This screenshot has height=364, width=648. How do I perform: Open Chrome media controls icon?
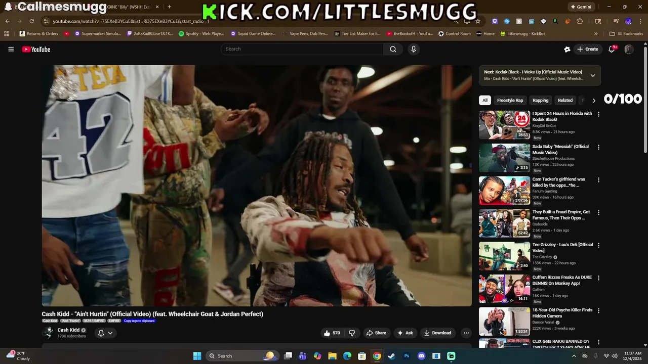point(616,21)
